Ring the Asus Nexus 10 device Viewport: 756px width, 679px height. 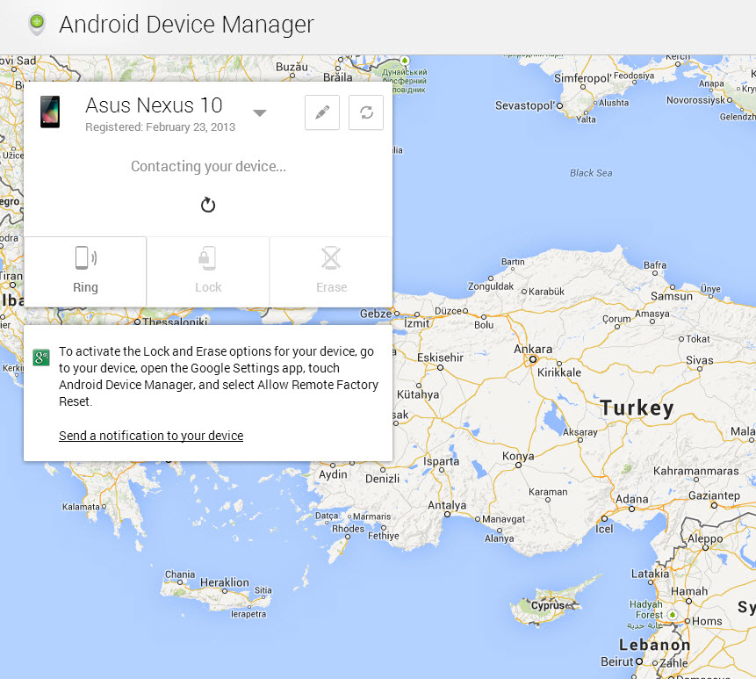pos(85,271)
